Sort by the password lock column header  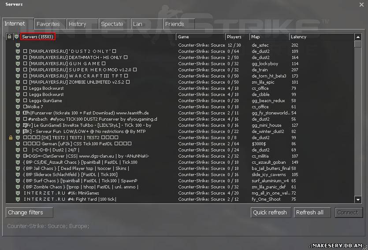[9, 37]
